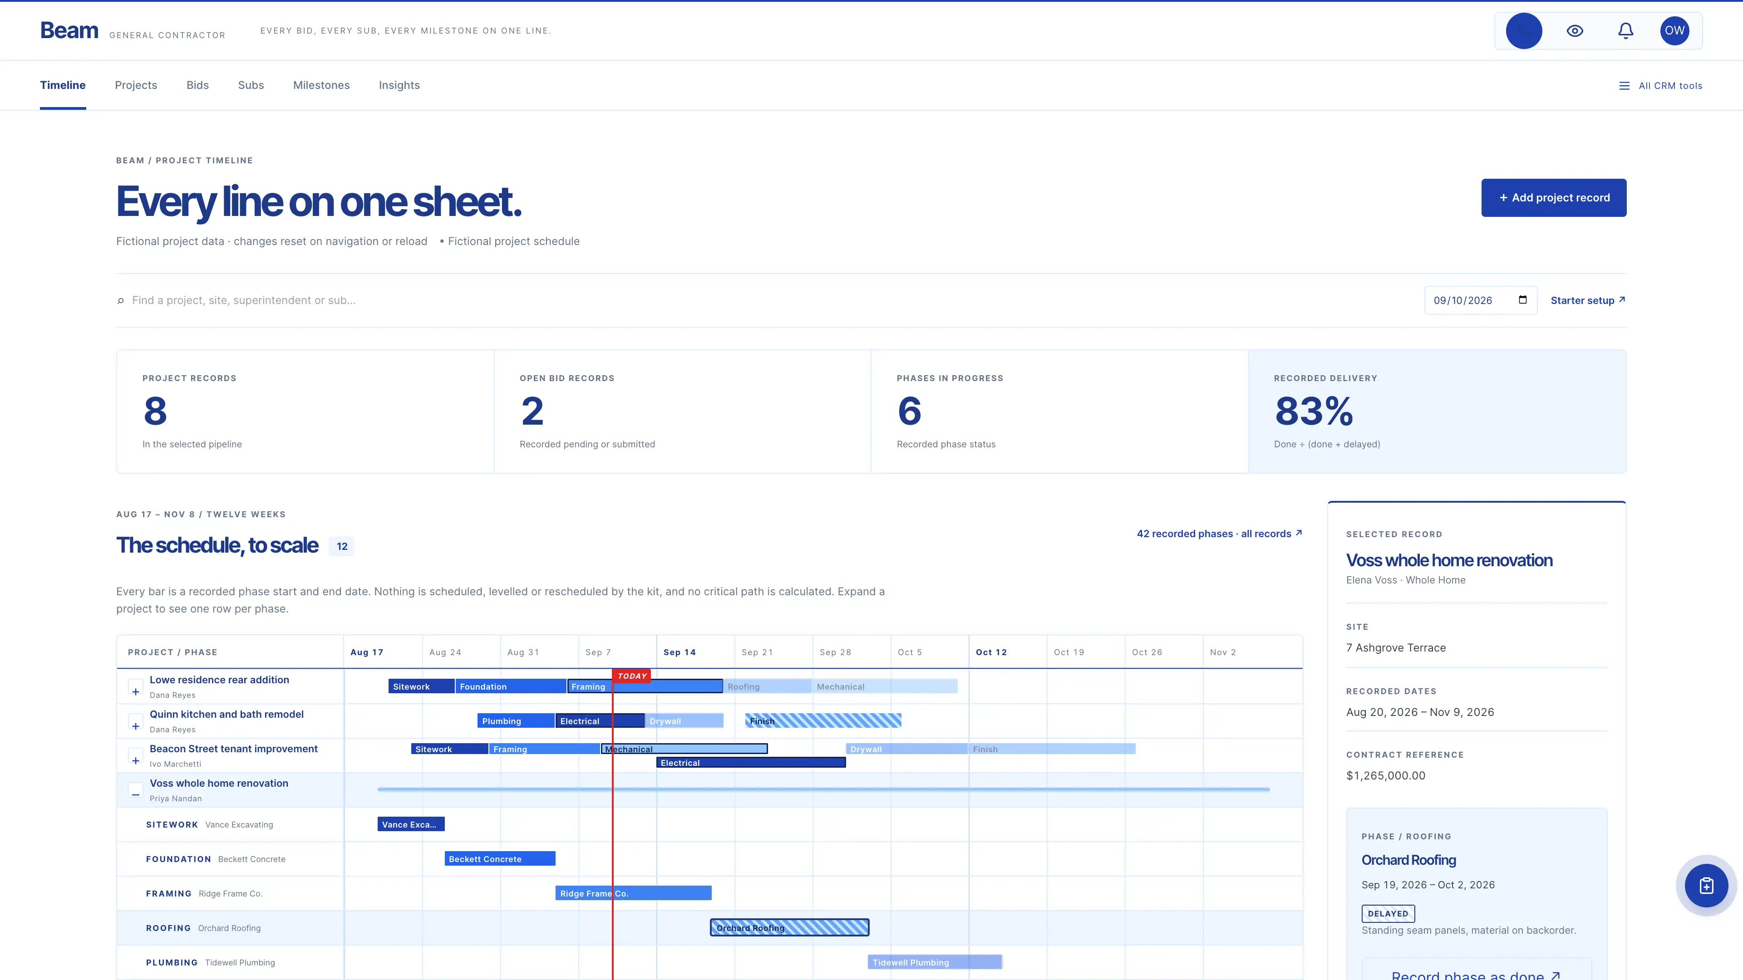The image size is (1743, 980).
Task: Select Beacon Street Electrical bar
Action: tap(751, 762)
